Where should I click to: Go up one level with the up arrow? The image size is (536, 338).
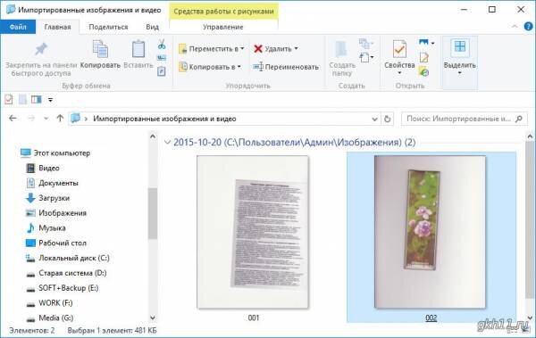[60, 118]
